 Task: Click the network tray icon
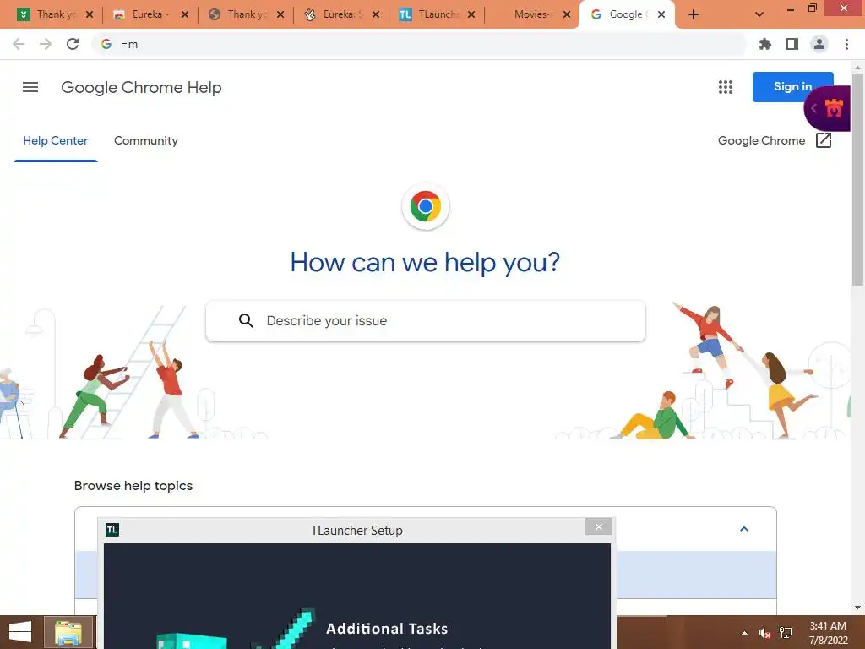[786, 633]
